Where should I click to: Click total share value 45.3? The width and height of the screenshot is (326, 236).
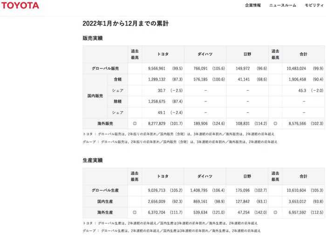point(302,91)
